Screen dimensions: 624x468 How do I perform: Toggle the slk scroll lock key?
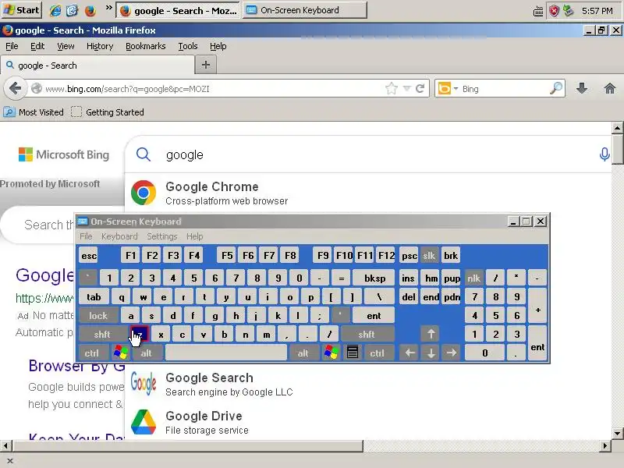pos(428,256)
